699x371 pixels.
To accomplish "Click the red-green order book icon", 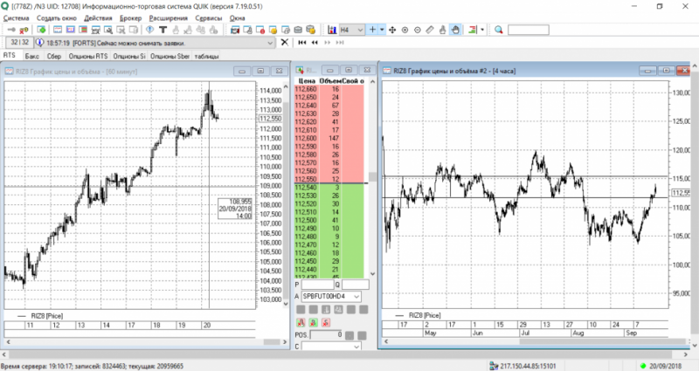I will point(473,30).
